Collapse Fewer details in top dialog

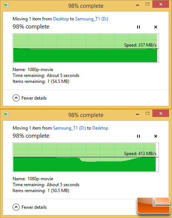coord(30,98)
